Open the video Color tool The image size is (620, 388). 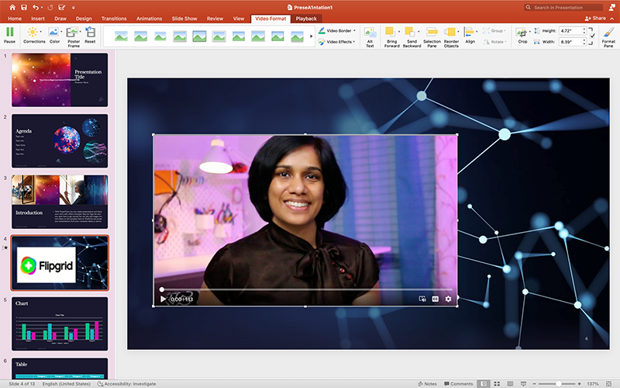tap(54, 35)
